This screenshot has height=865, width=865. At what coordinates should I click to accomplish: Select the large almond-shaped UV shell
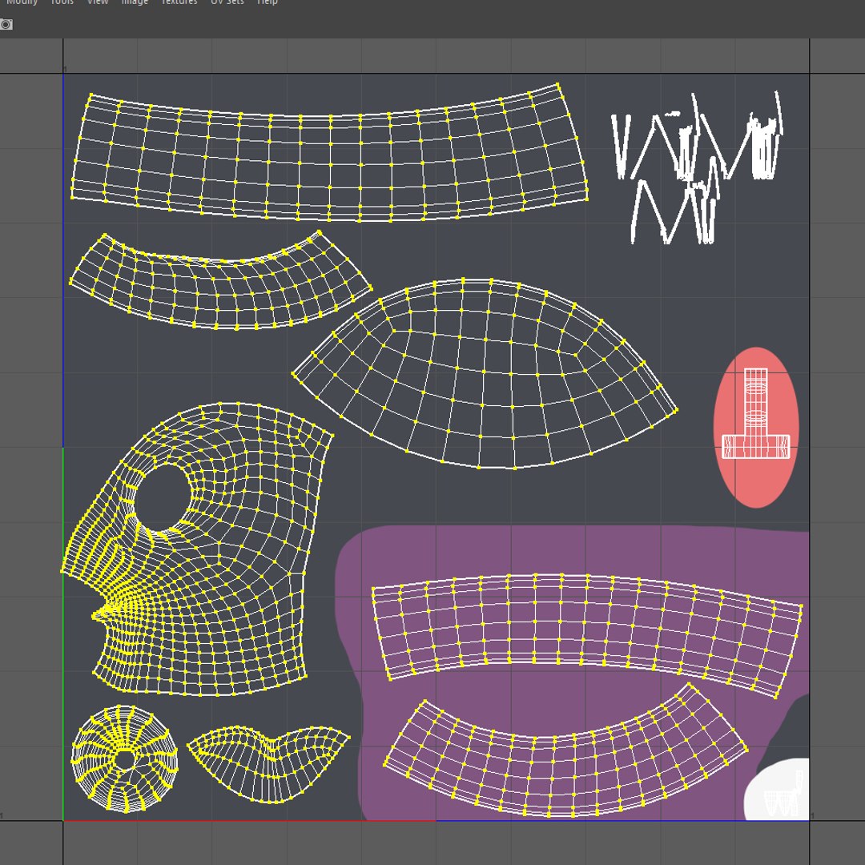485,374
